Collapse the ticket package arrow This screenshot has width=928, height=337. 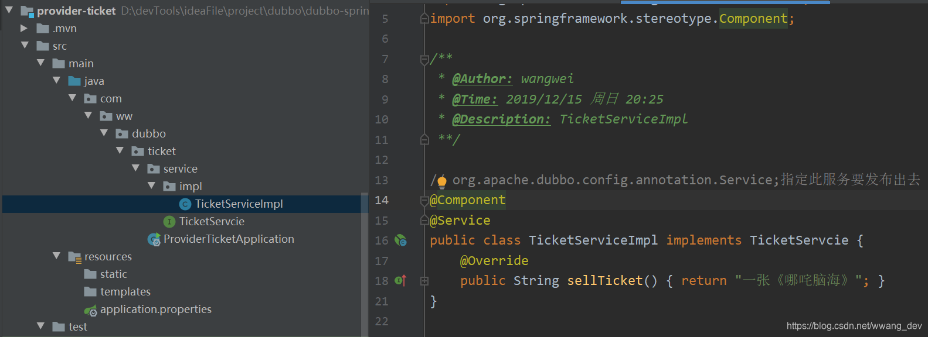click(120, 150)
